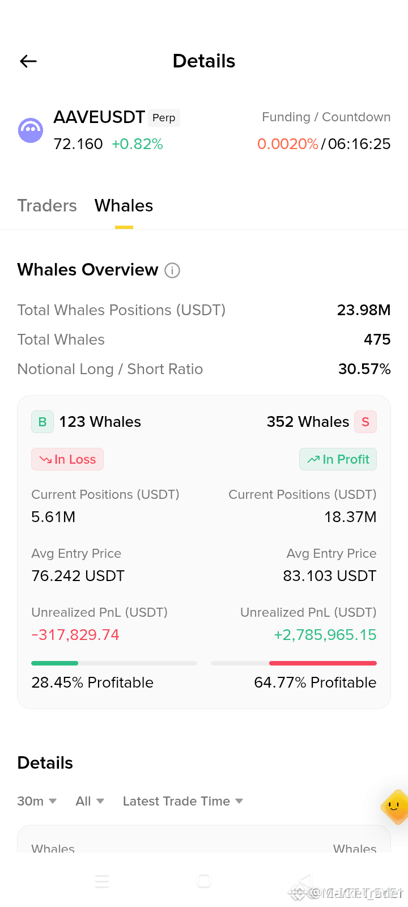Open the Latest Trade Time sort dropdown
This screenshot has height=907, width=408.
[183, 801]
